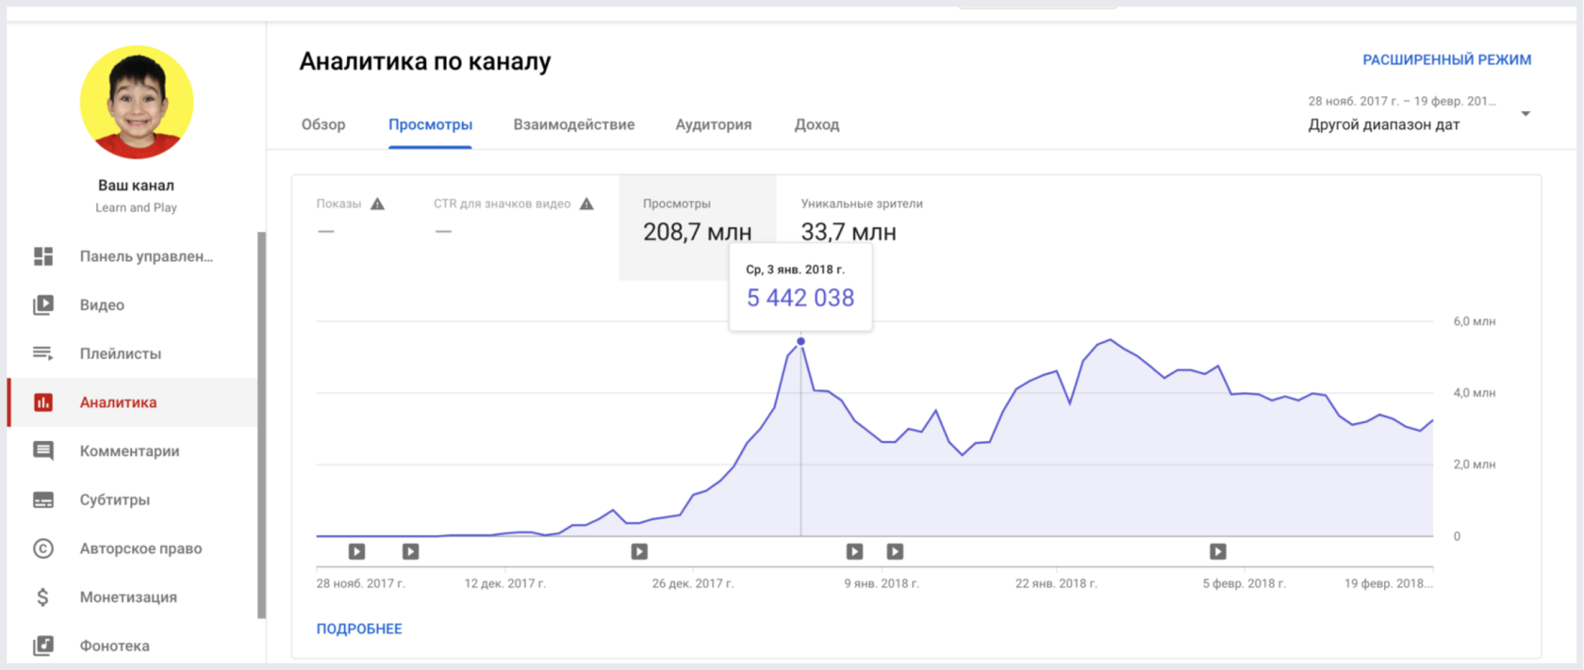
Task: Open the Dashboard grid icon in sidebar
Action: click(x=43, y=256)
